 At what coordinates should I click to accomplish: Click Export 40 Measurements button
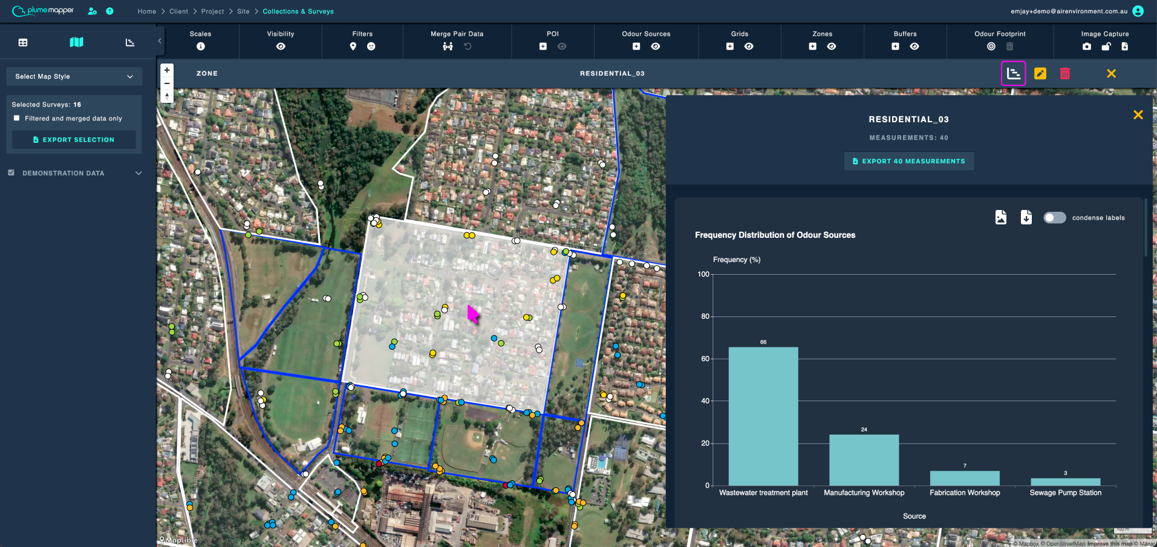909,161
